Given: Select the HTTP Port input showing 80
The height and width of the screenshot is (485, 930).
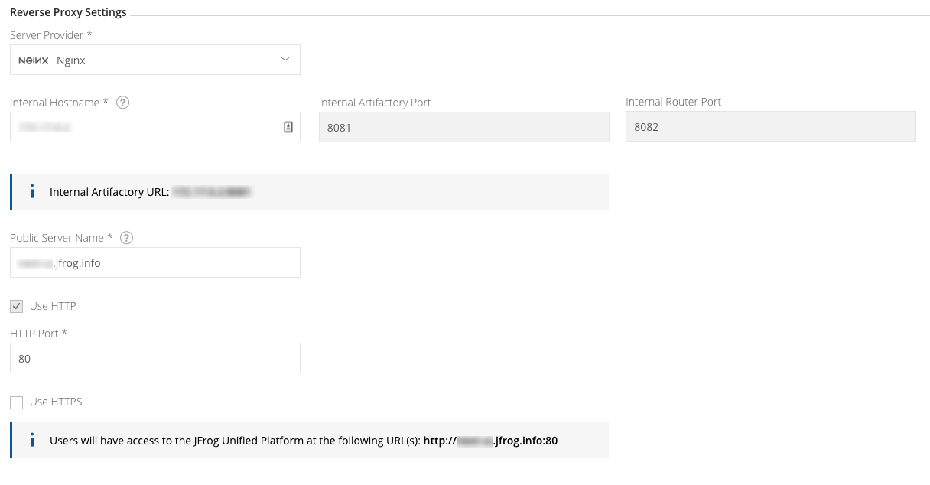Looking at the screenshot, I should pos(155,358).
